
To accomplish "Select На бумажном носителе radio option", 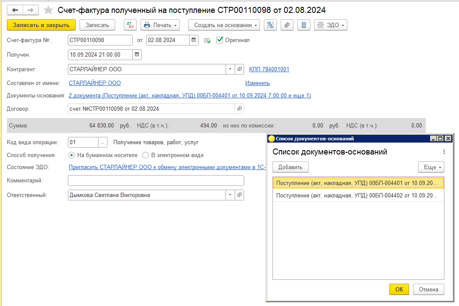I will [72, 155].
